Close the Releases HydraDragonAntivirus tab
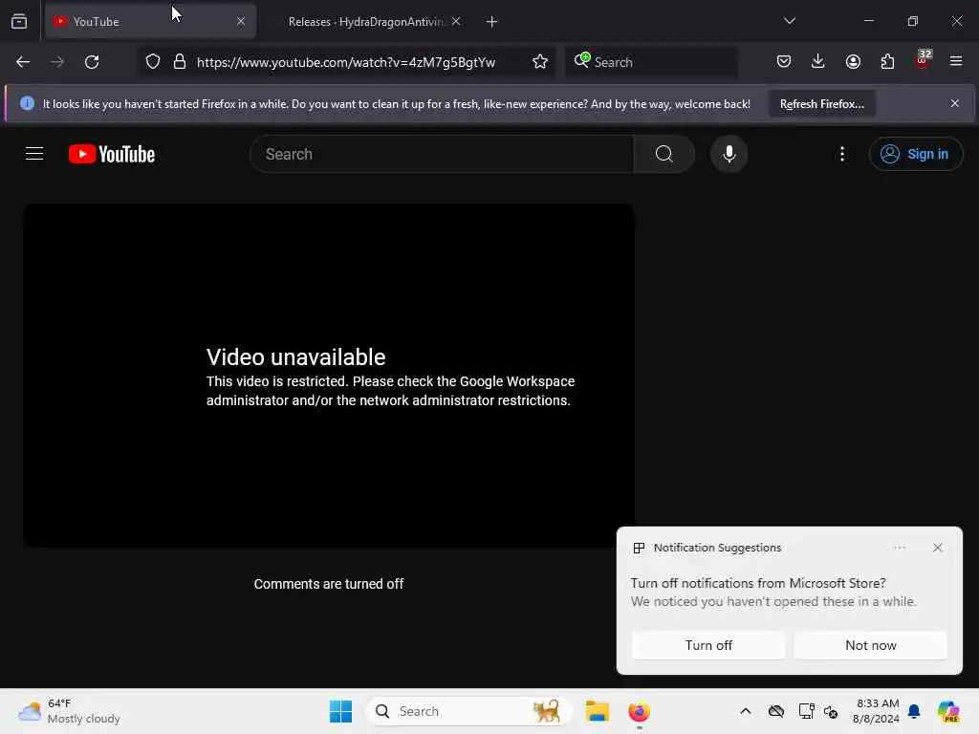This screenshot has height=734, width=979. pos(456,21)
